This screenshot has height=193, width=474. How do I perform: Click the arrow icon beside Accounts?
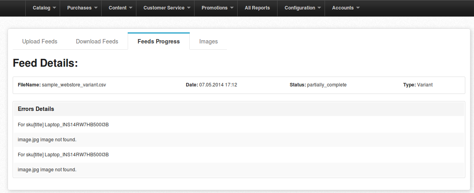click(x=358, y=8)
